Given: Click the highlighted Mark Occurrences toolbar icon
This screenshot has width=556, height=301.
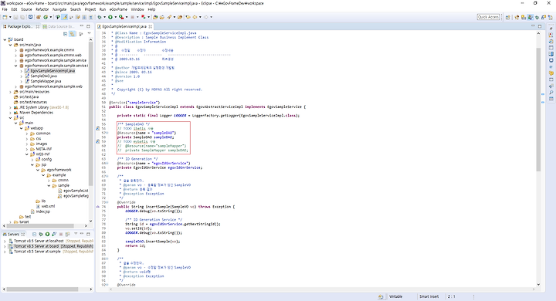Looking at the screenshot, I should (65, 17).
